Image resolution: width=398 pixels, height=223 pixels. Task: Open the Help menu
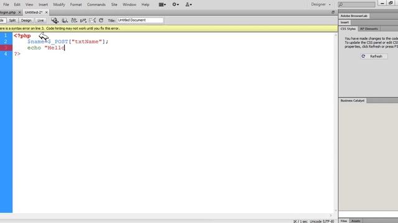145,4
